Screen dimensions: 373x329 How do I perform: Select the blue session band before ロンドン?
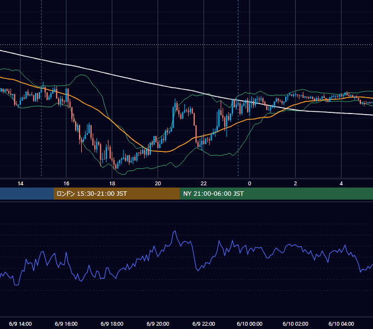pos(27,194)
